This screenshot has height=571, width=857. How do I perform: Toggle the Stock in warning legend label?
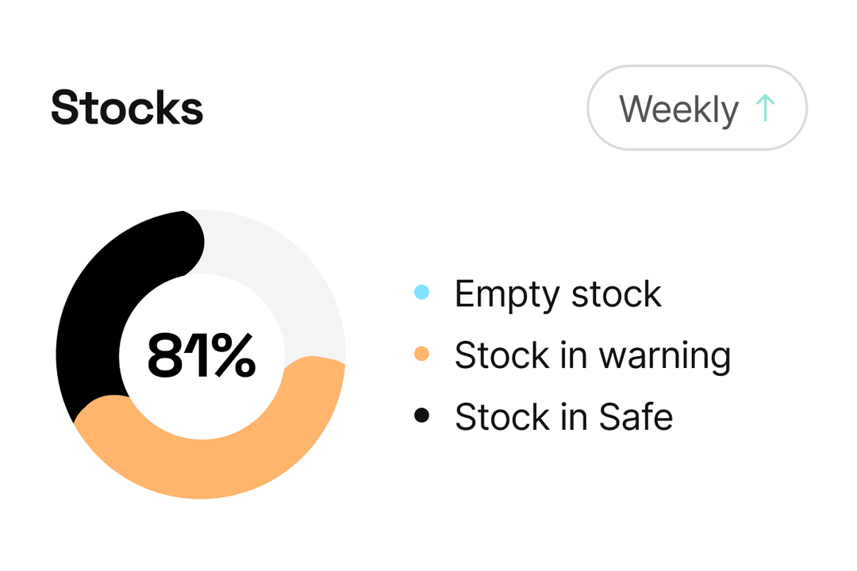pos(592,355)
